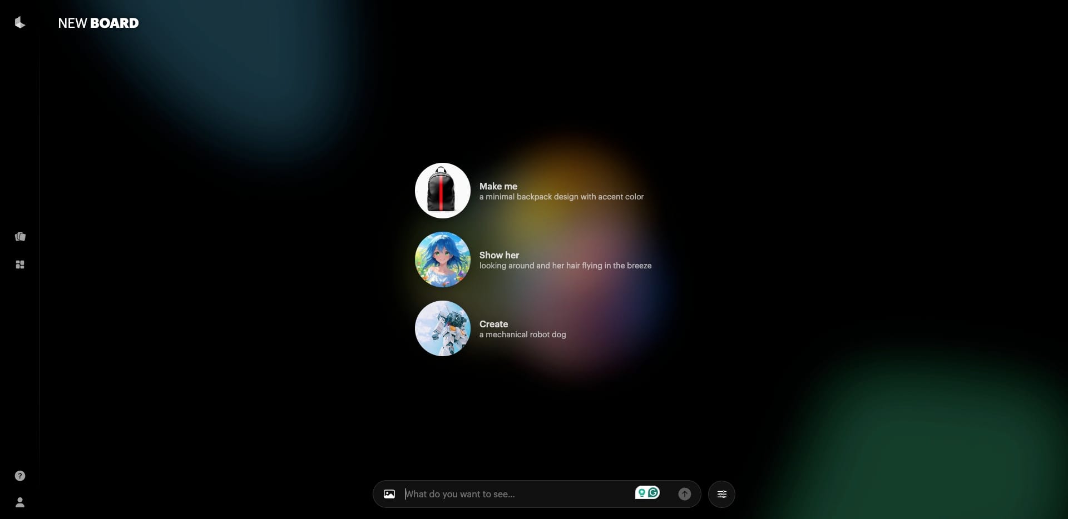
Task: Select the blue-haired anime girl thumbnail
Action: (x=443, y=259)
